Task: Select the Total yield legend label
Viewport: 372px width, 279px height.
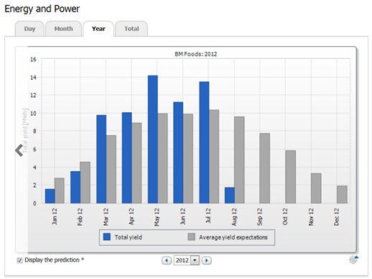Action: pos(129,237)
